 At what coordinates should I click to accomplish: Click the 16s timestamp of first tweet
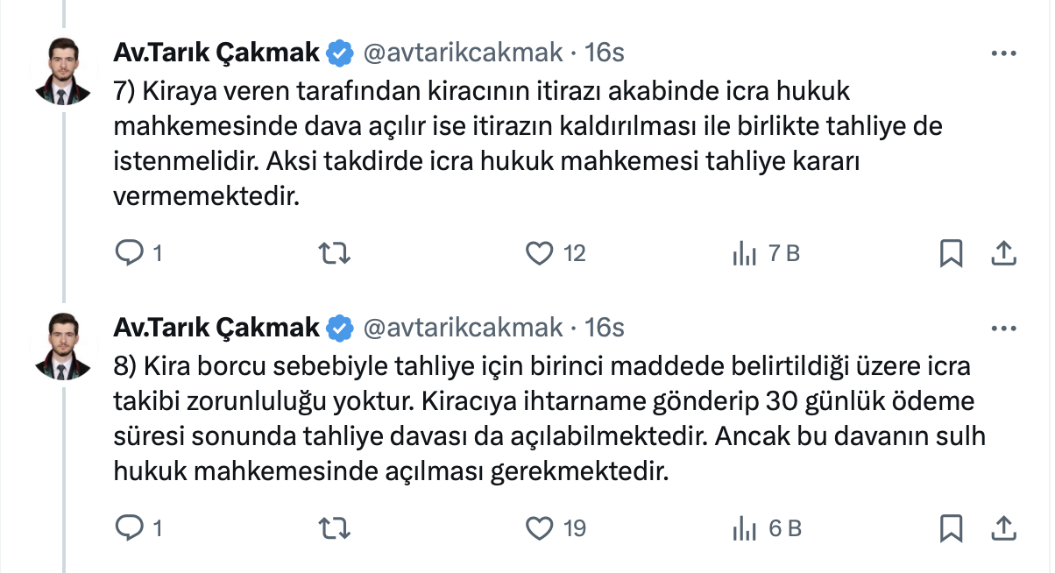click(x=604, y=53)
